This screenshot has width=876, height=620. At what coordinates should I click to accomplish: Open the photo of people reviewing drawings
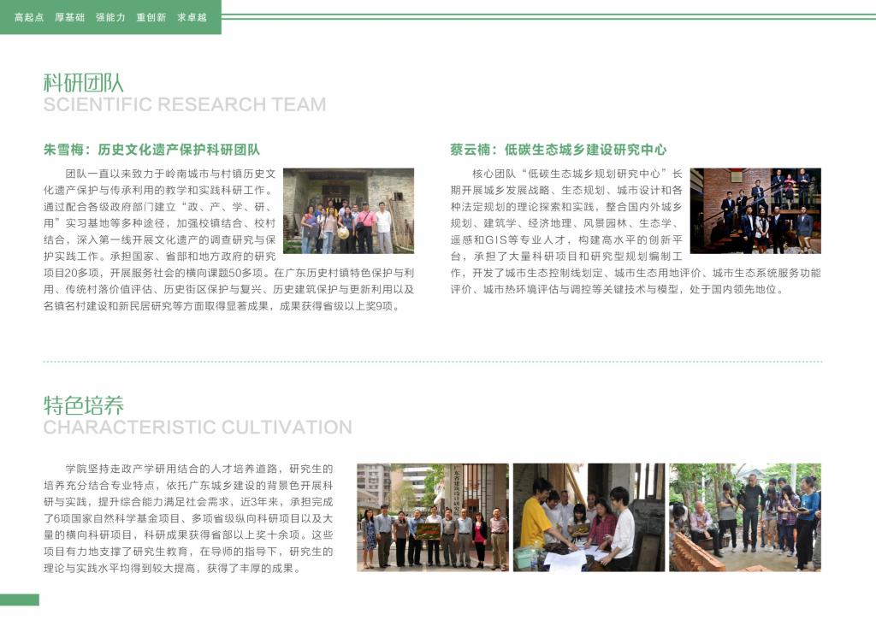pyautogui.click(x=589, y=517)
